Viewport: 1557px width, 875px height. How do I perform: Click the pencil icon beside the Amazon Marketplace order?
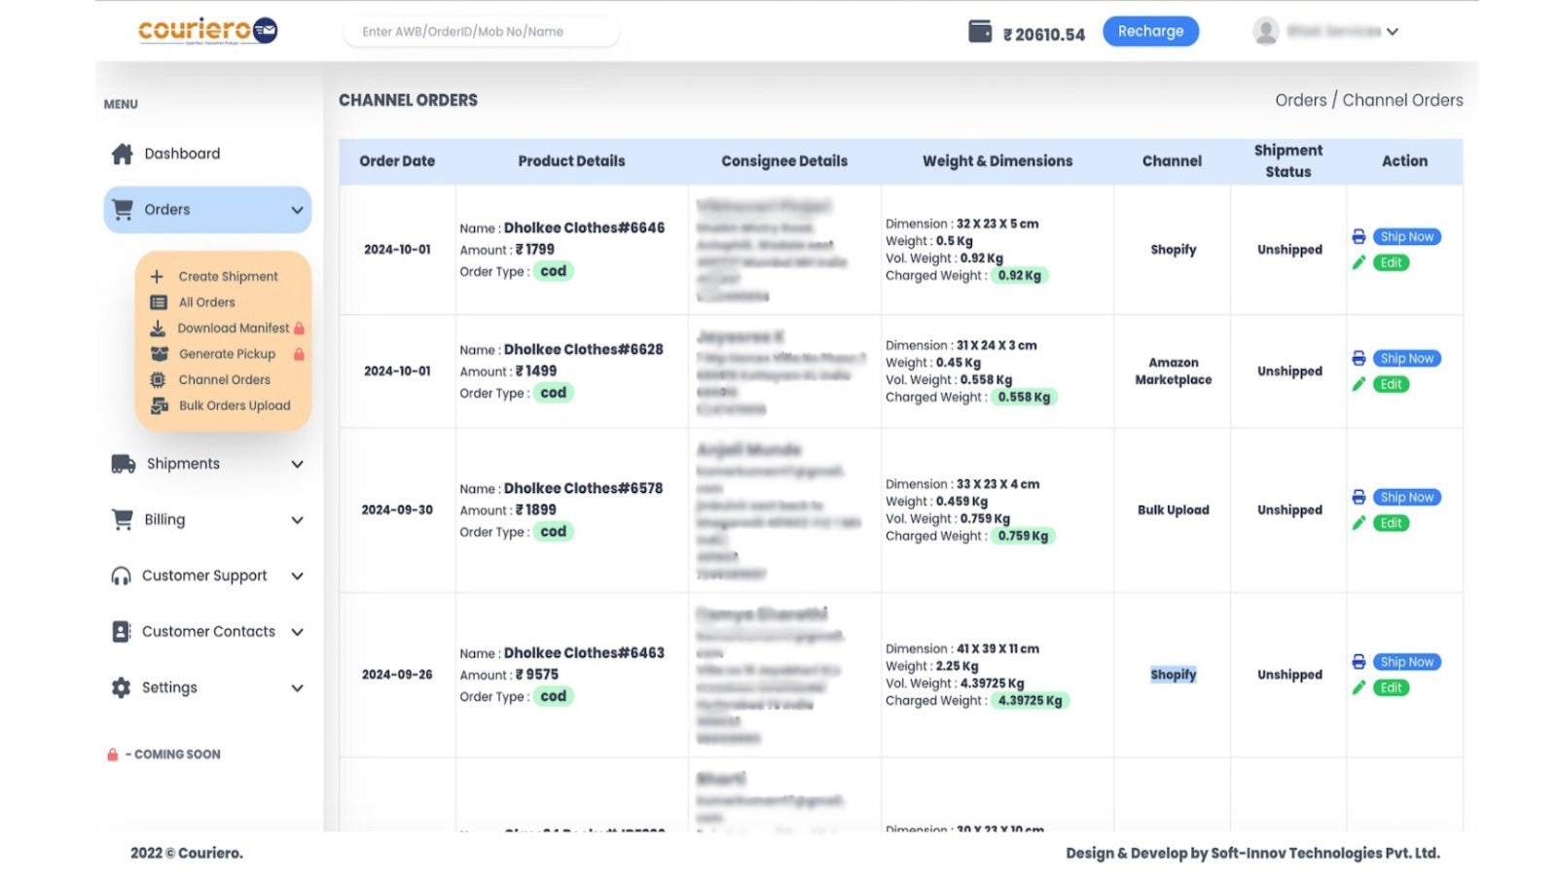(1359, 384)
